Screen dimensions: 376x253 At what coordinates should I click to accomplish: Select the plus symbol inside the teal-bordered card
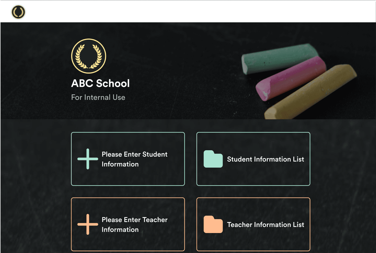tap(88, 159)
